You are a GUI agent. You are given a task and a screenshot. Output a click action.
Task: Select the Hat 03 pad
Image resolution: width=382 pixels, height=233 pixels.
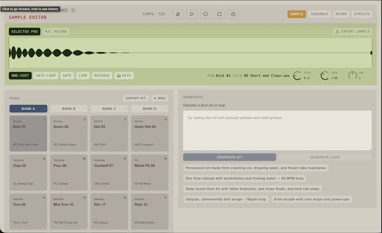(x=109, y=133)
